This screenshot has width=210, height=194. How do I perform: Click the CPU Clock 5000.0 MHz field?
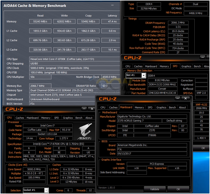pyautogui.click(x=74, y=68)
